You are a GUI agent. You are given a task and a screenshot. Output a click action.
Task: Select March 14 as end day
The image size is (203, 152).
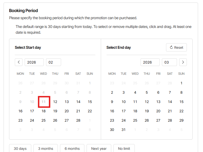[170, 102]
